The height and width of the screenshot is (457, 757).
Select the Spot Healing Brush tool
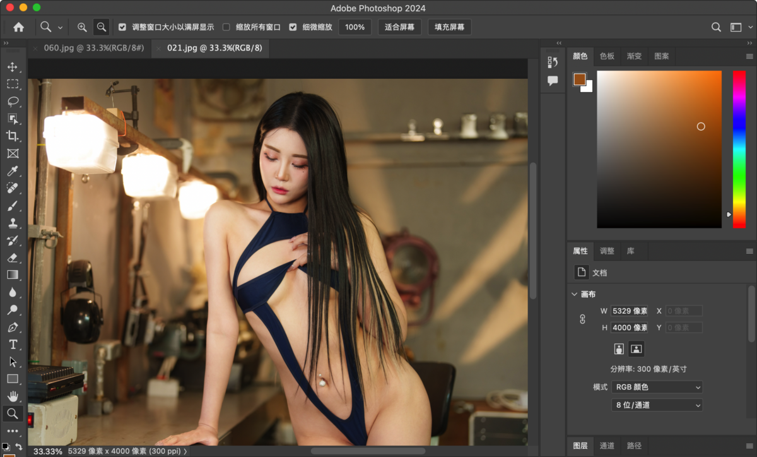13,188
